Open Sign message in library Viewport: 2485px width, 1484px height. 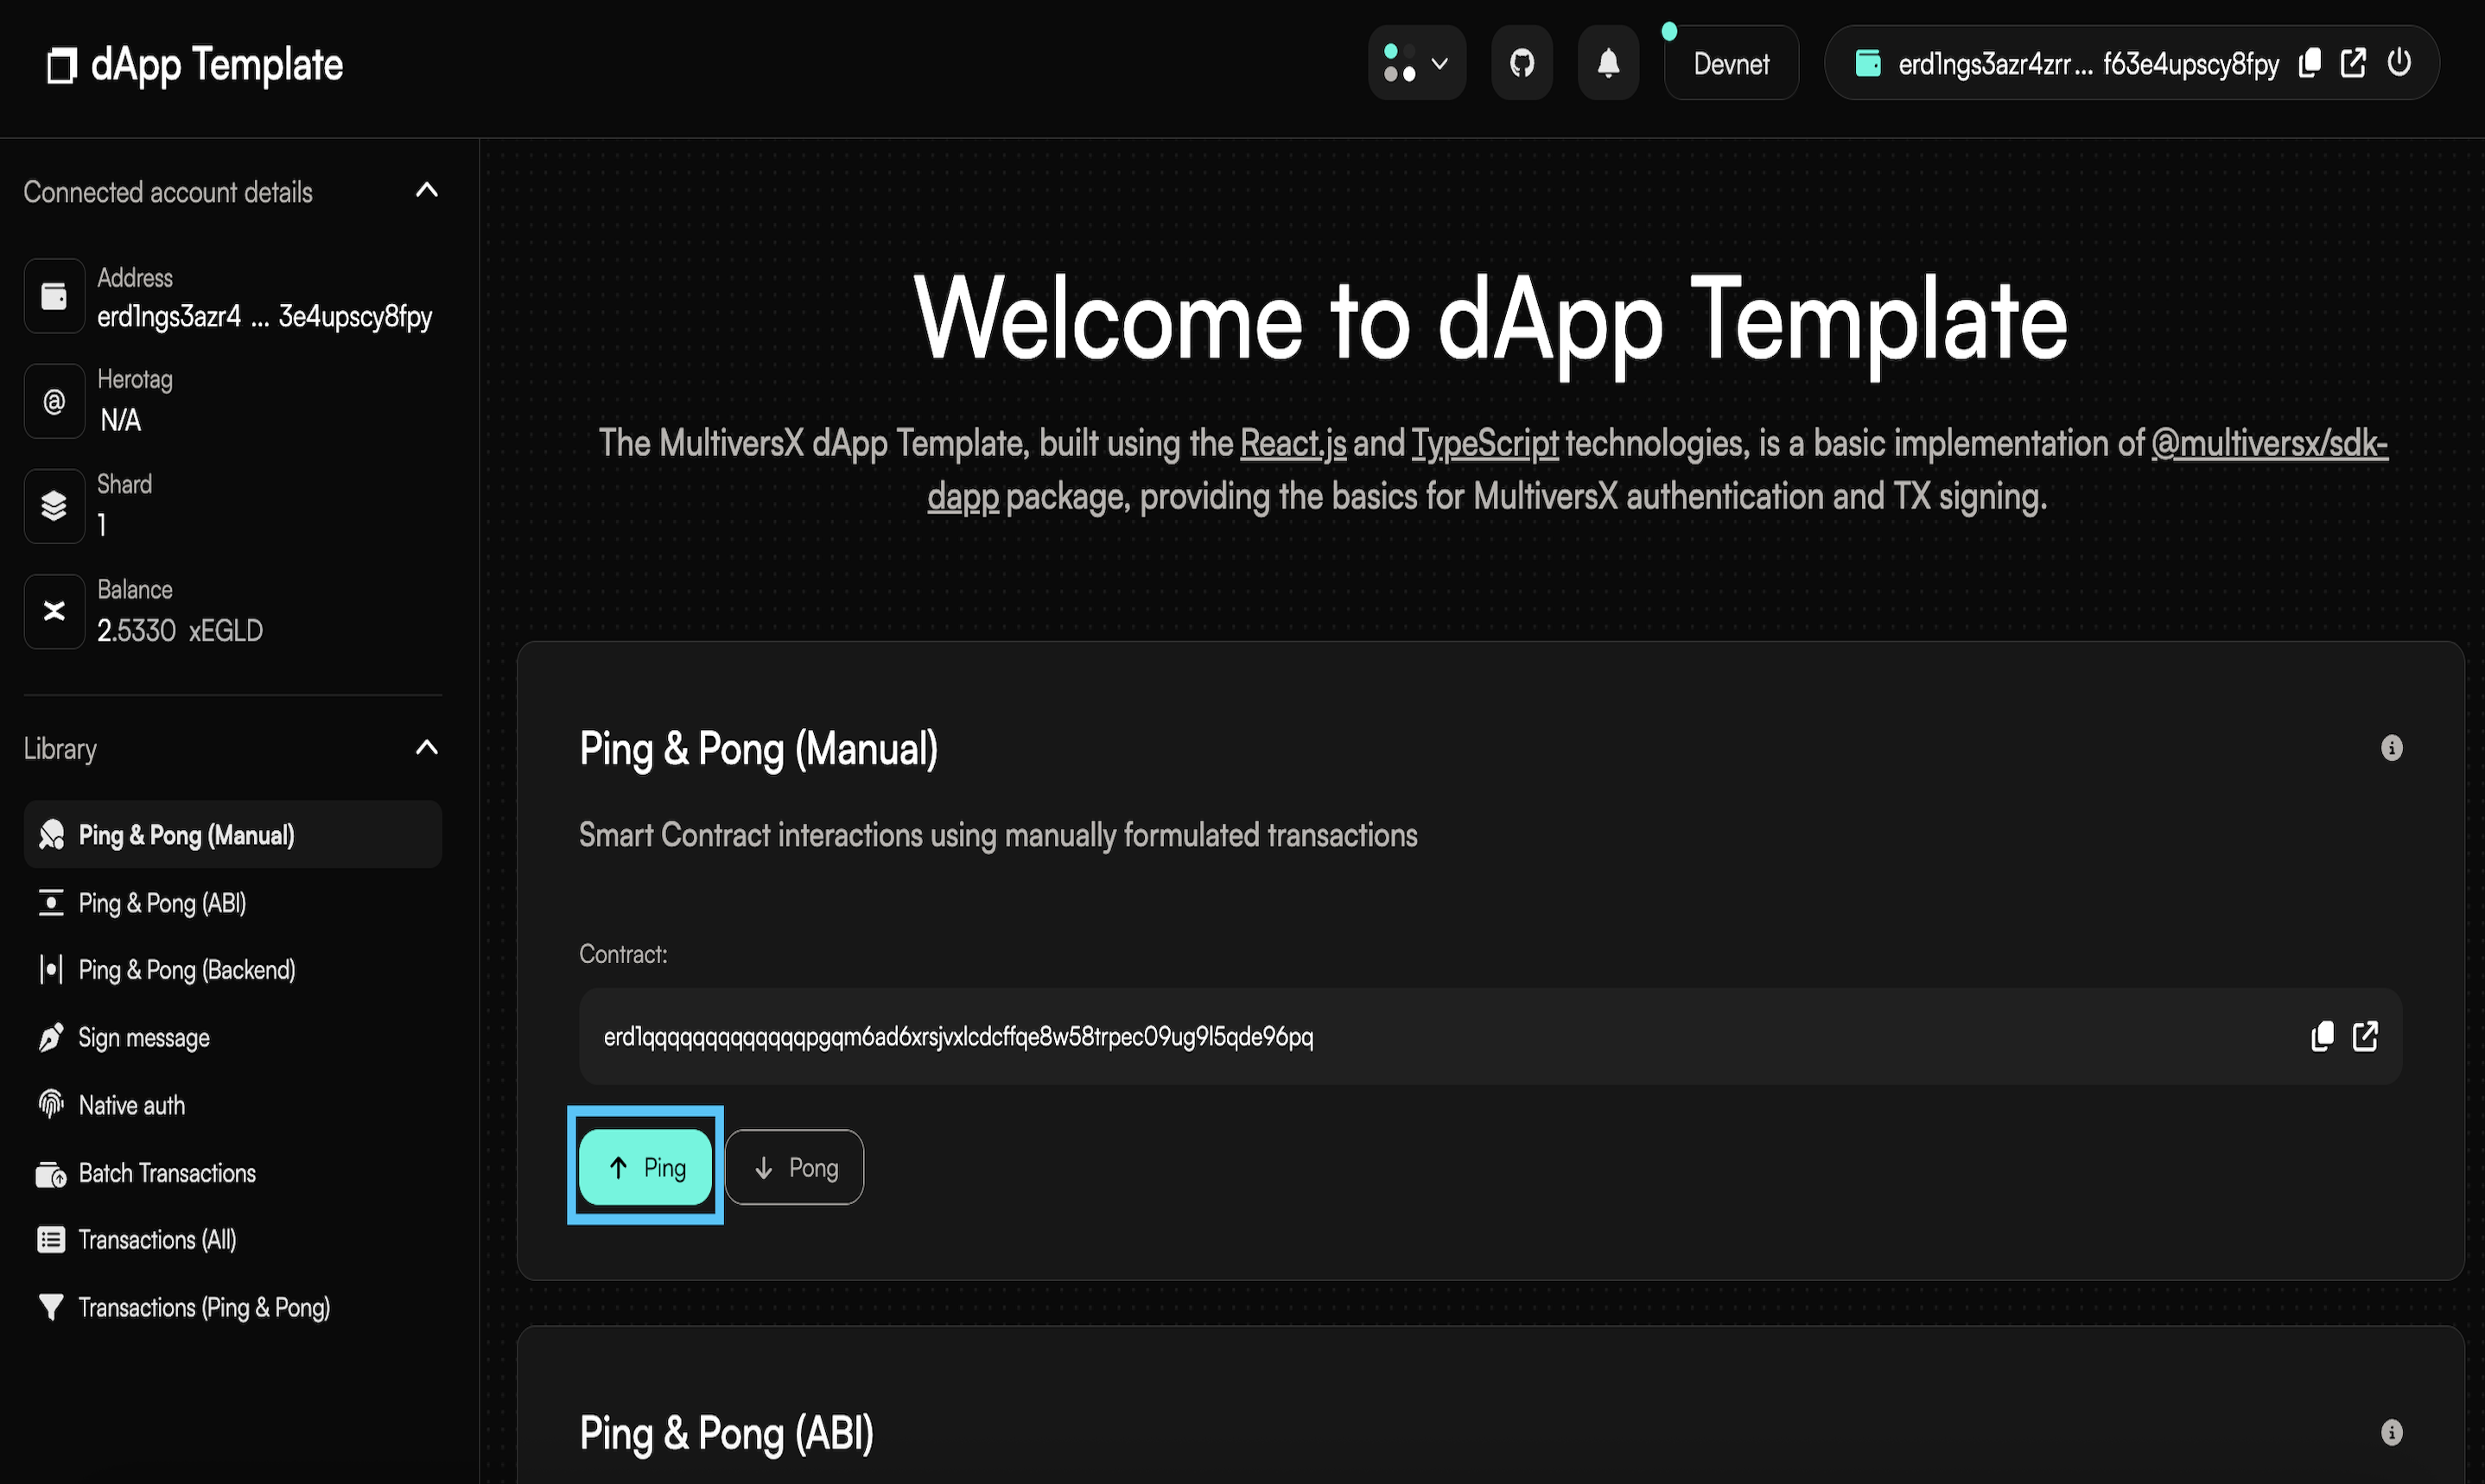click(x=144, y=1038)
